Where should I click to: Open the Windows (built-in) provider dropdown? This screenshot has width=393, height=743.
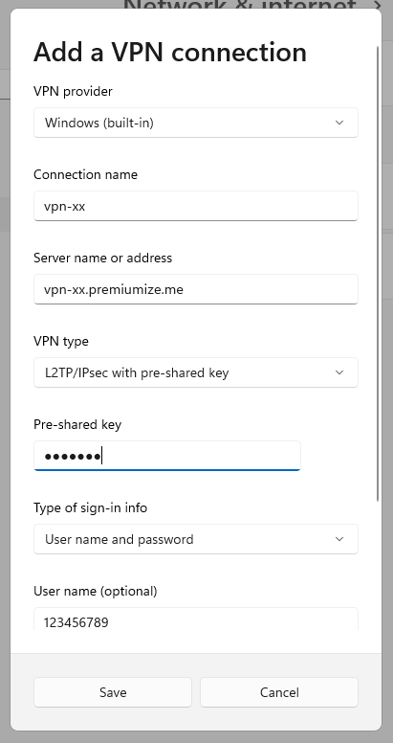(196, 123)
